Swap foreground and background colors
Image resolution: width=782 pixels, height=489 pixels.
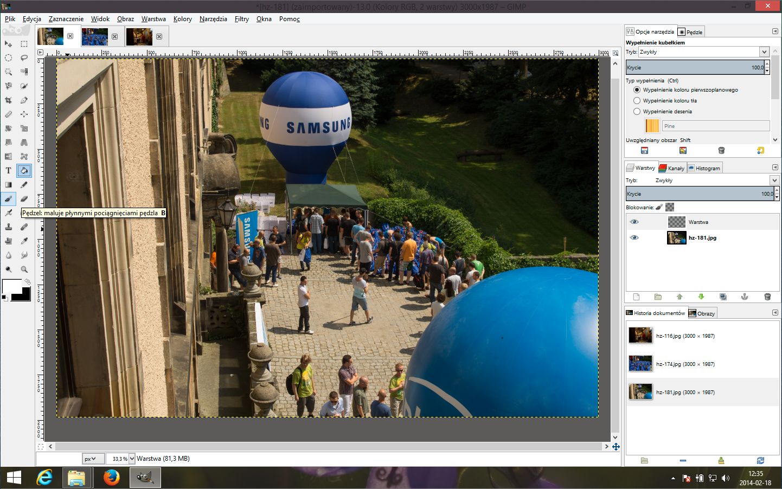point(27,282)
